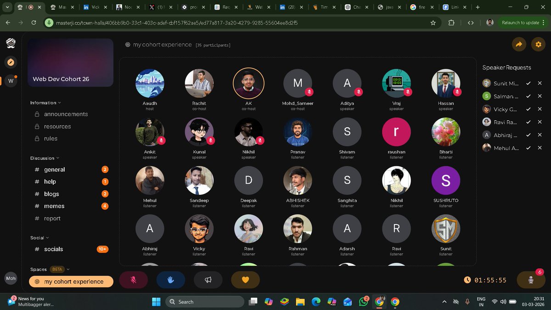Select the W cohort icon in sidebar
Screen dimensions: 551x310
(x=11, y=81)
